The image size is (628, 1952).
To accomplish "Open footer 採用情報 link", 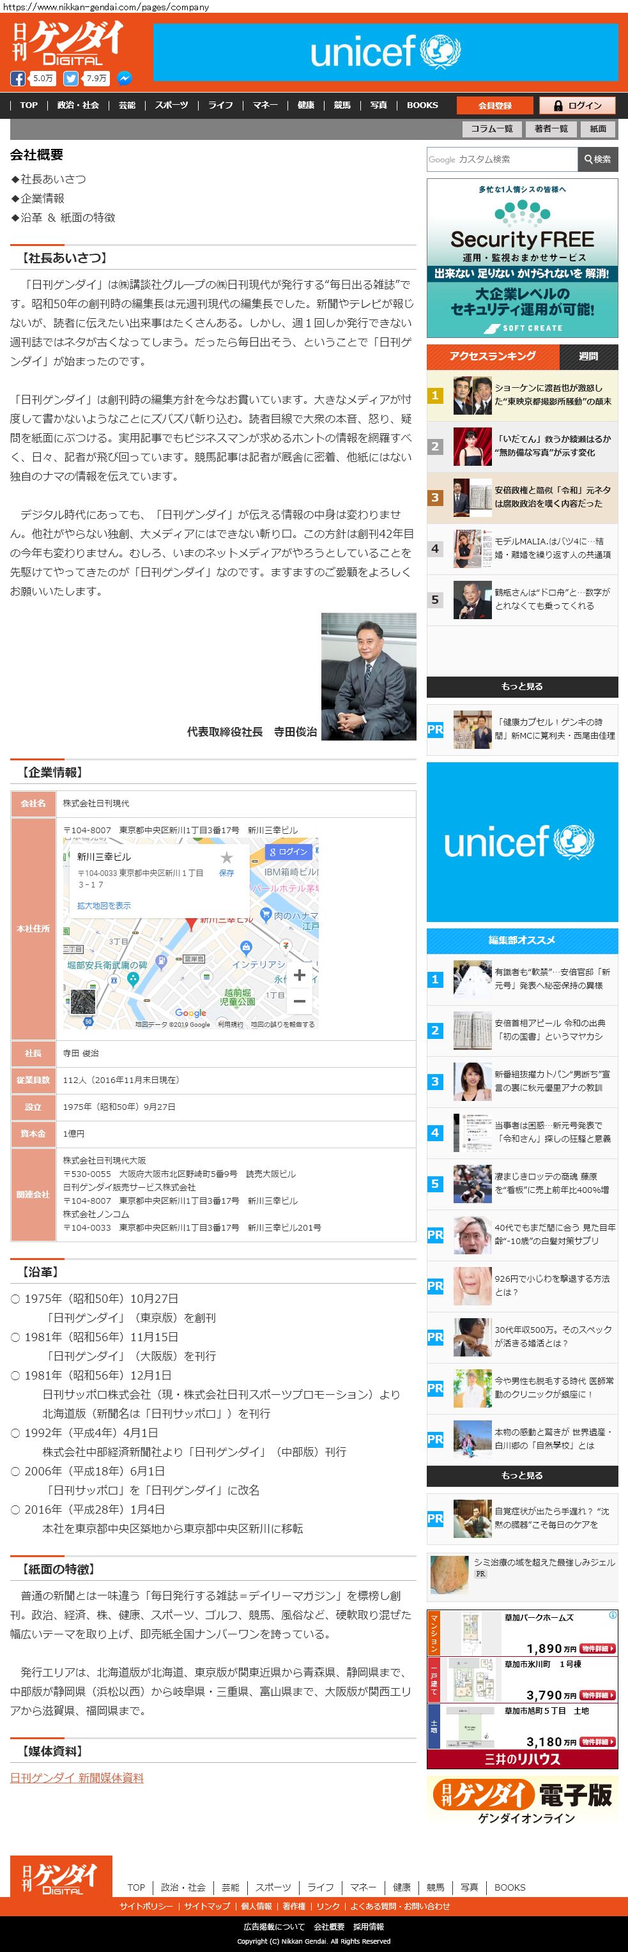I will (368, 1926).
